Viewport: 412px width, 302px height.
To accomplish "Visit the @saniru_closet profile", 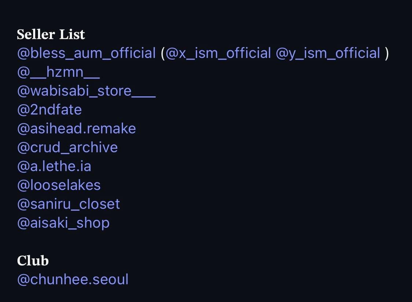I will (68, 204).
